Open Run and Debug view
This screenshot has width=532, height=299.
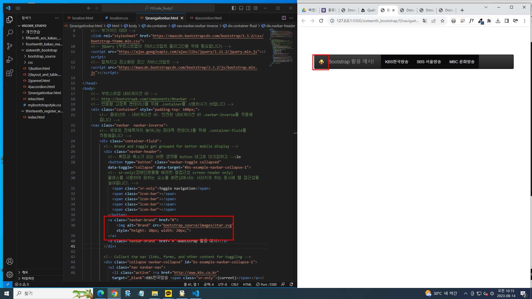(10, 60)
